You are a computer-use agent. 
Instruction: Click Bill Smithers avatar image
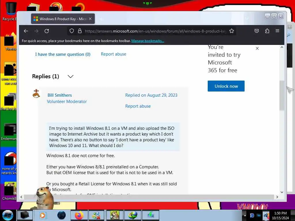pyautogui.click(x=36, y=94)
